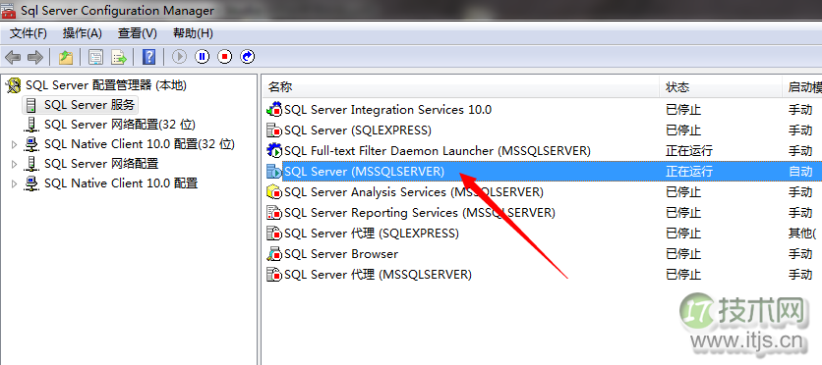Click icon of SQL Native Client 10.0 配置
This screenshot has width=822, height=365.
click(32, 183)
